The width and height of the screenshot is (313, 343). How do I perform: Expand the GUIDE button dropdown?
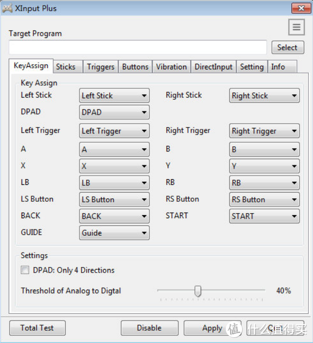tap(114, 233)
